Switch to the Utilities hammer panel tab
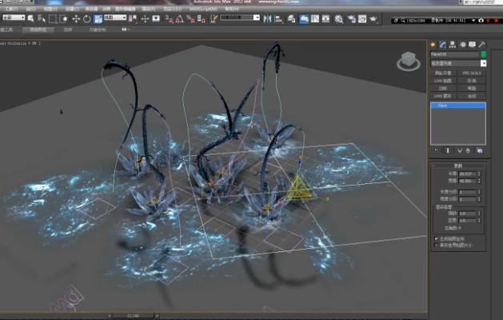Screen dimensions: 503x320 (x=482, y=45)
